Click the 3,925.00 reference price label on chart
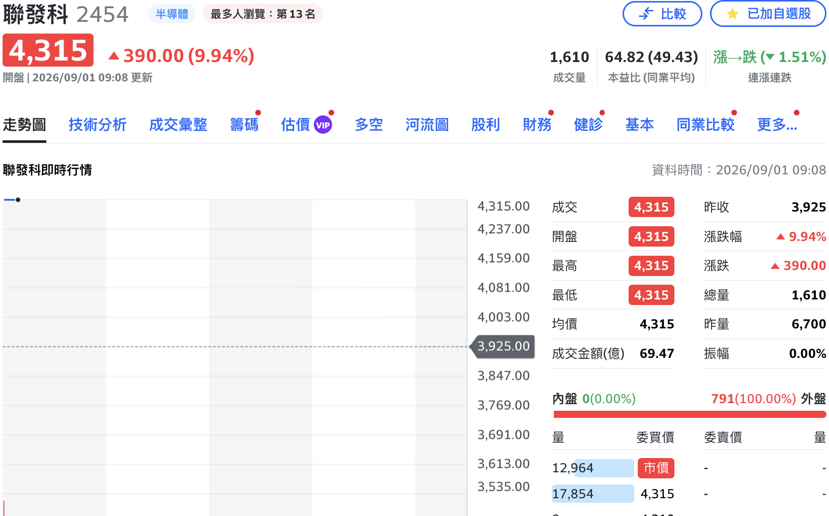829x516 pixels. pyautogui.click(x=504, y=346)
